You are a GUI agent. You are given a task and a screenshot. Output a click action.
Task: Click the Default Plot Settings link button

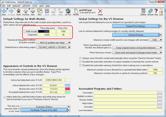136,26
